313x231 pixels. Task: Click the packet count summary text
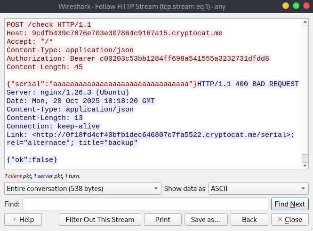click(x=42, y=176)
